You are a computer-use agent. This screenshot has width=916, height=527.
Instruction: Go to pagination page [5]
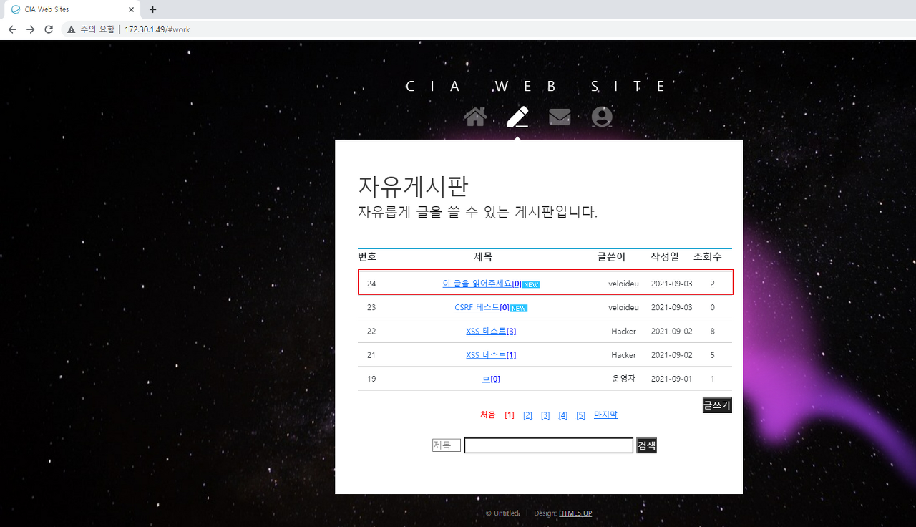(580, 415)
